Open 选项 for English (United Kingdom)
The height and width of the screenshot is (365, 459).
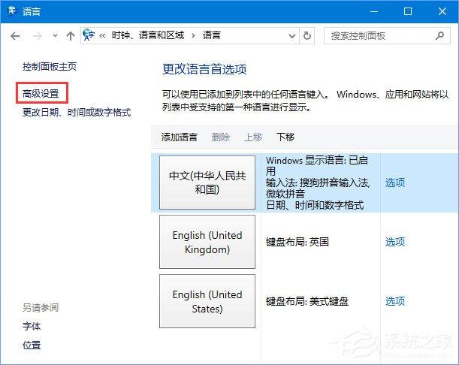click(x=395, y=242)
